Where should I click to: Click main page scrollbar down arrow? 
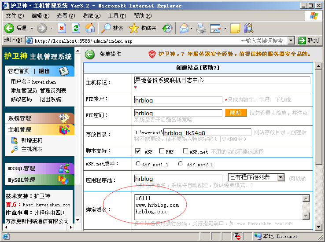[x=318, y=227]
